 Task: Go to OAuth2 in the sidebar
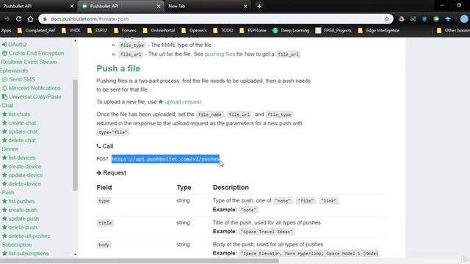point(14,44)
